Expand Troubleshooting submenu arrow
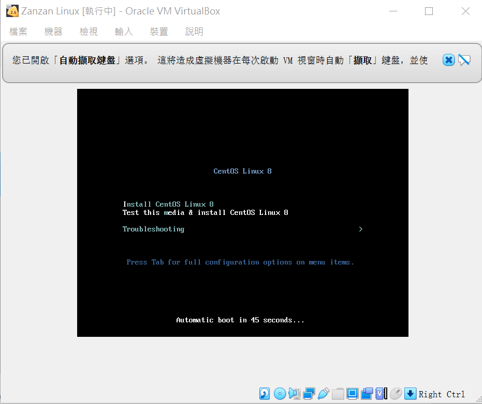Image resolution: width=482 pixels, height=404 pixels. click(361, 229)
